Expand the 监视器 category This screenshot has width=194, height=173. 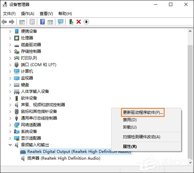[10, 78]
